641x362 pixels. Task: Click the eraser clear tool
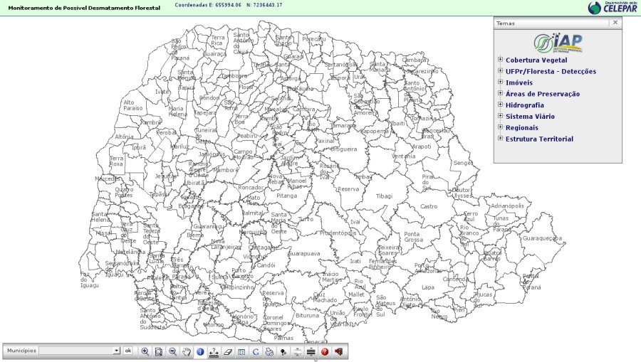(x=228, y=351)
